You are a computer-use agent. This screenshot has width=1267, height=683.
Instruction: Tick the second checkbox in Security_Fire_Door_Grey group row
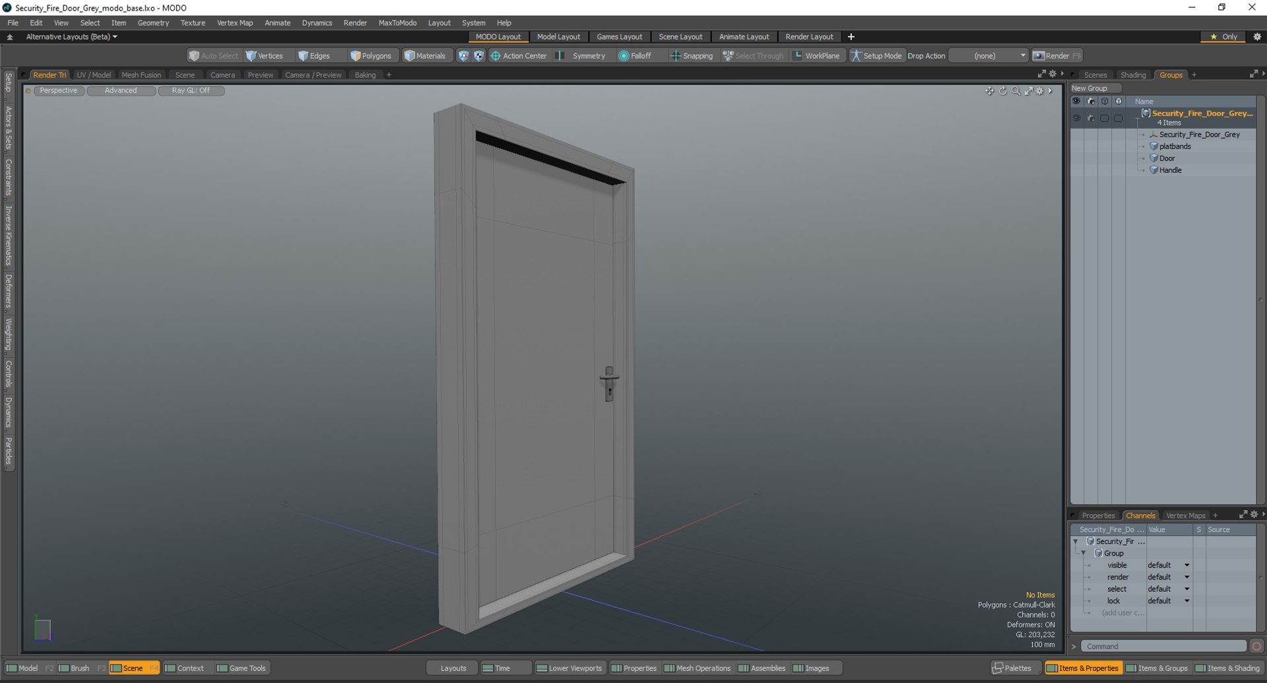coord(1118,118)
